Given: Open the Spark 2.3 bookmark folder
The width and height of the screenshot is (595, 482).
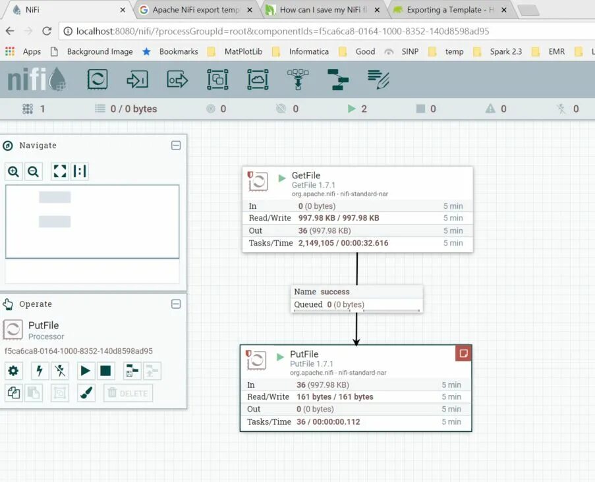Looking at the screenshot, I should coord(497,51).
